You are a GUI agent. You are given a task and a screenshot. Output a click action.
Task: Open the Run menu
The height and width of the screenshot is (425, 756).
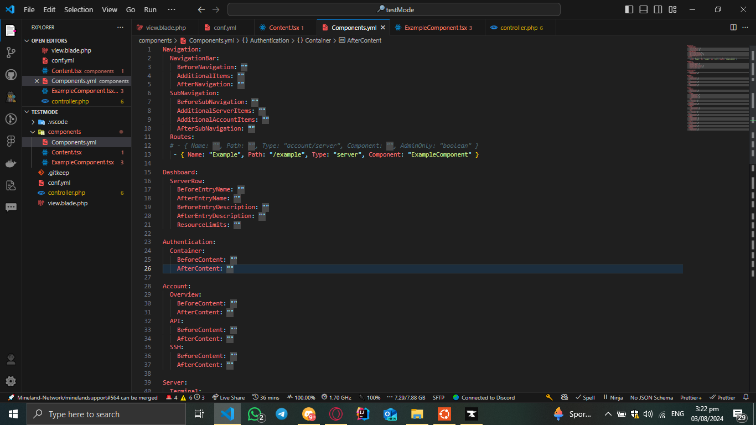click(x=150, y=9)
